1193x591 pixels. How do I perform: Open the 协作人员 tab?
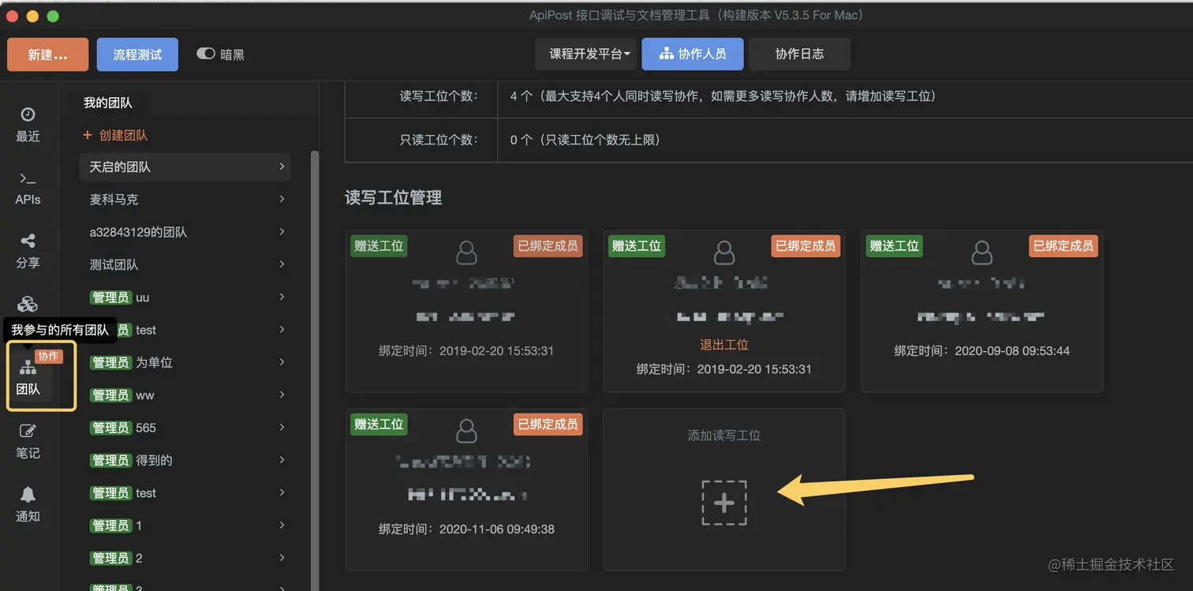(x=693, y=54)
